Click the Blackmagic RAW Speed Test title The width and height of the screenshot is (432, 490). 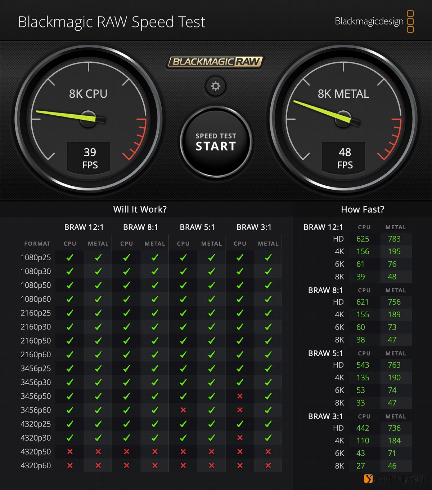[112, 22]
